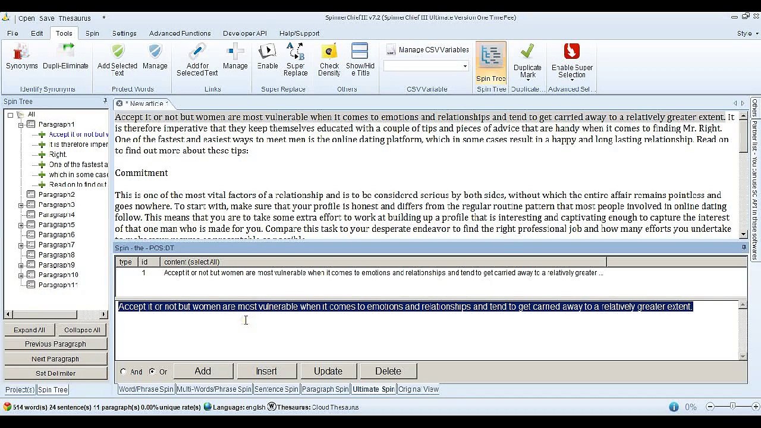Go to Next Paragraph
This screenshot has width=761, height=428.
coord(55,359)
